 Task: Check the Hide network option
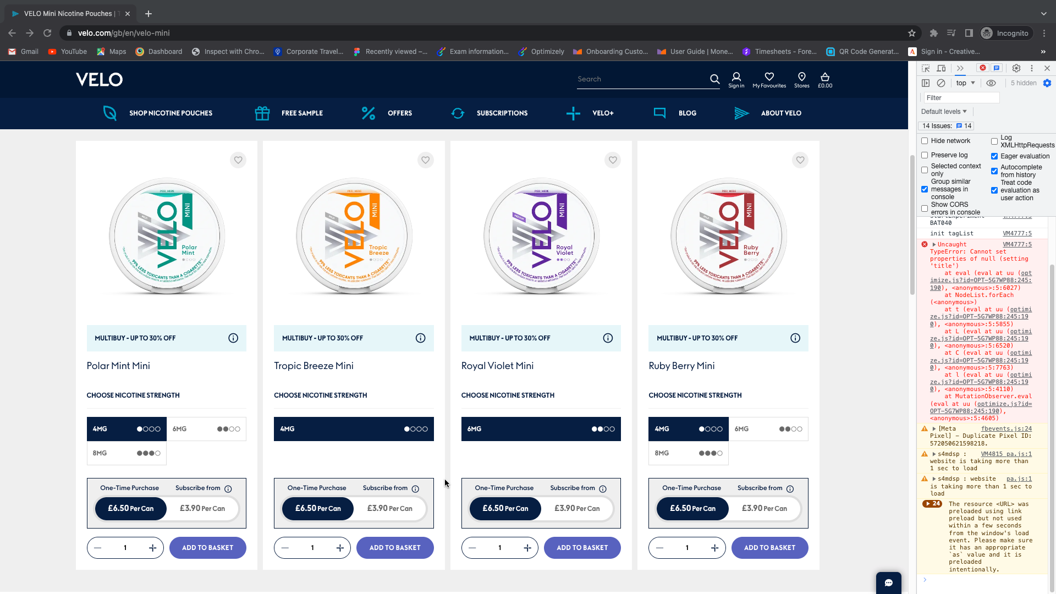point(925,141)
